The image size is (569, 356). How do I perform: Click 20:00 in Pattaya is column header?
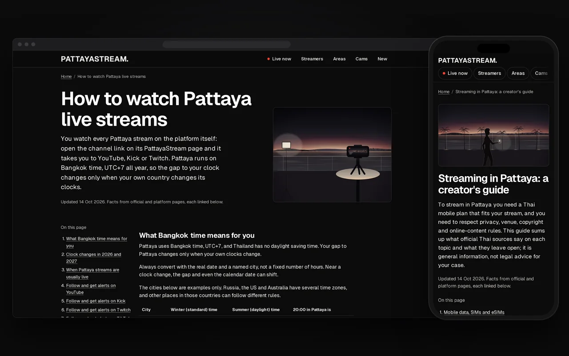312,310
